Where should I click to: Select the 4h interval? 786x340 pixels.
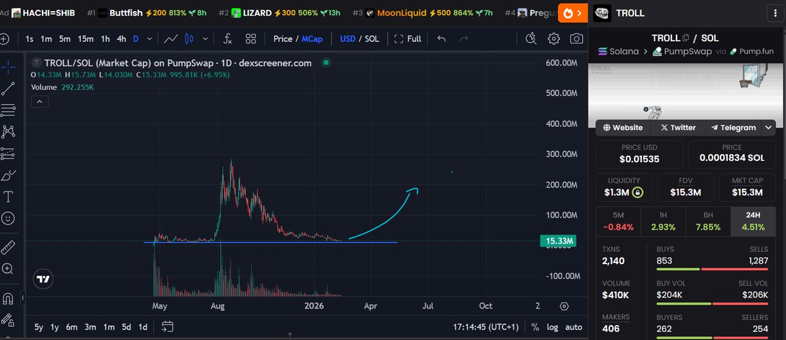122,39
